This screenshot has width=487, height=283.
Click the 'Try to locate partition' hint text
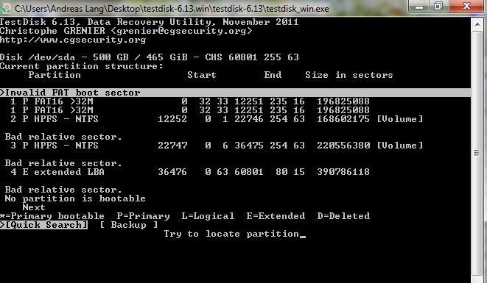(231, 234)
